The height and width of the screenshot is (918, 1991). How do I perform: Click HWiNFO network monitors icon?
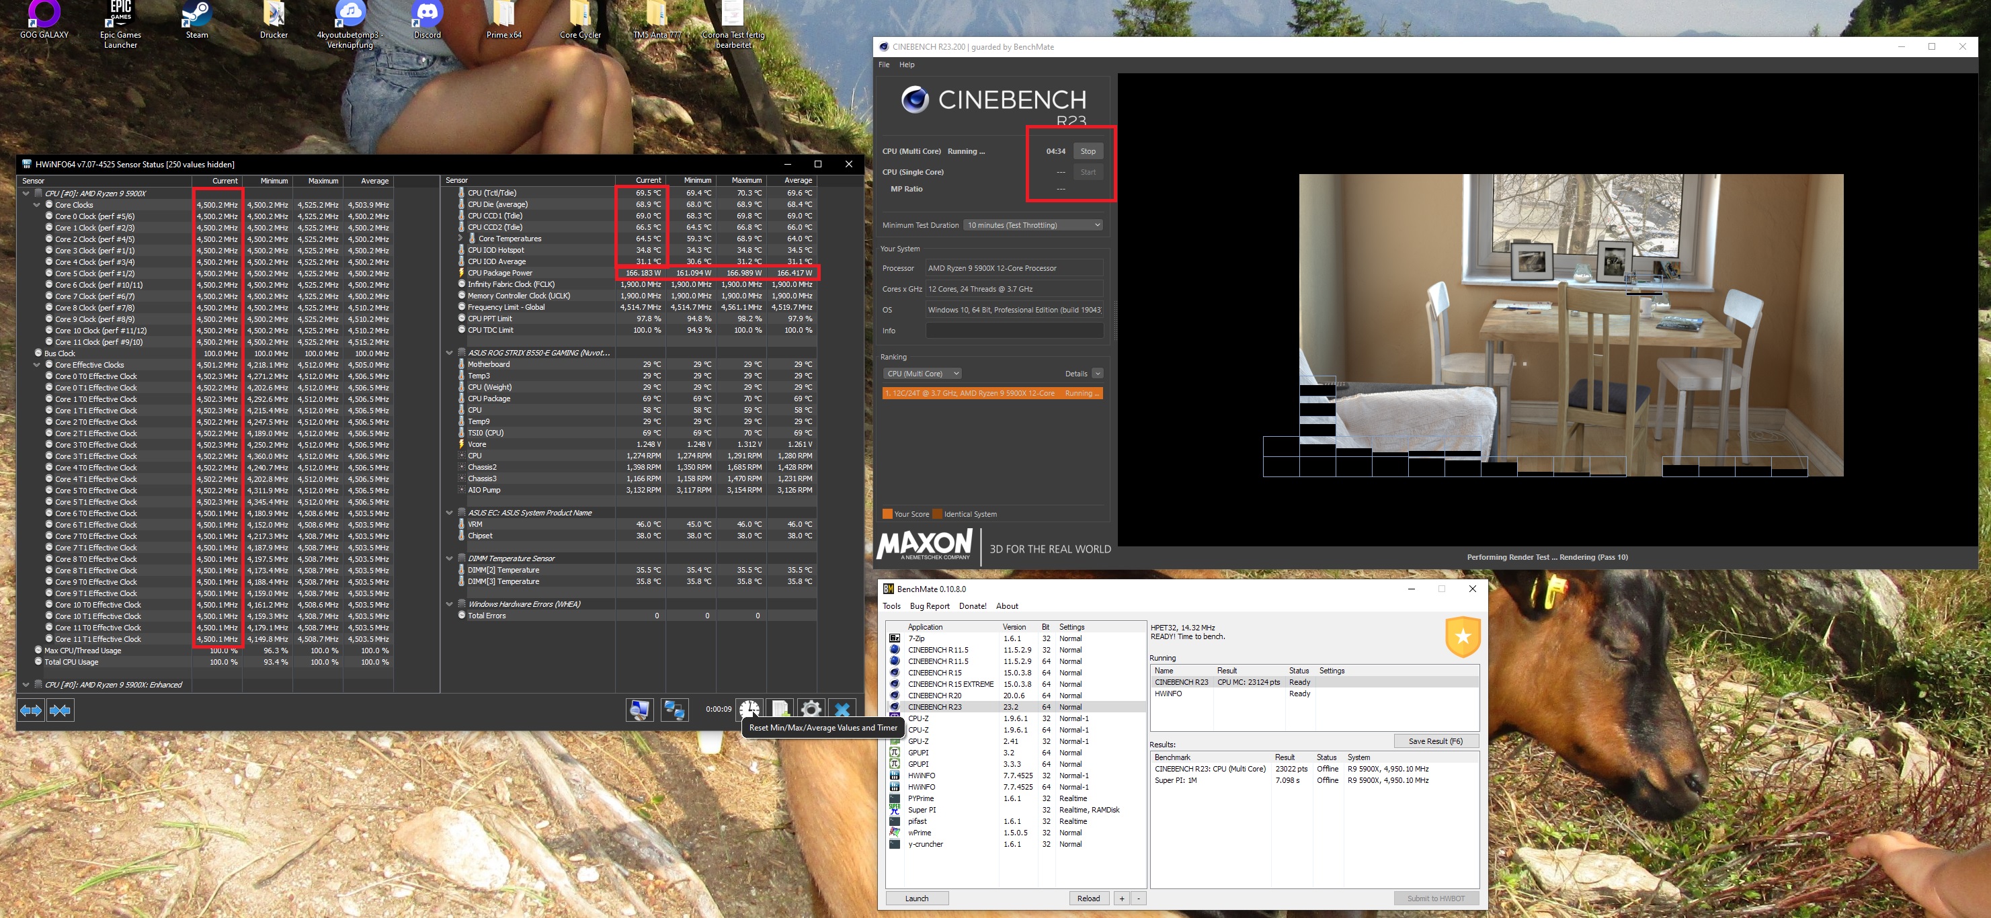tap(674, 710)
